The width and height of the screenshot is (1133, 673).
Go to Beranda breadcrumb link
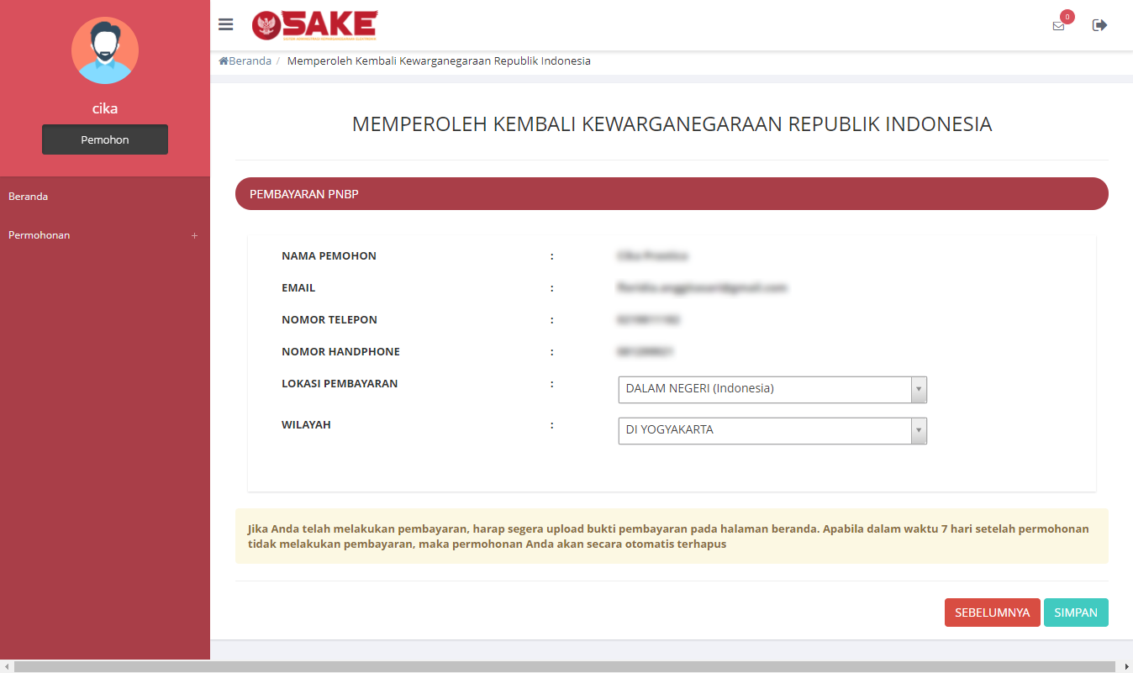245,60
